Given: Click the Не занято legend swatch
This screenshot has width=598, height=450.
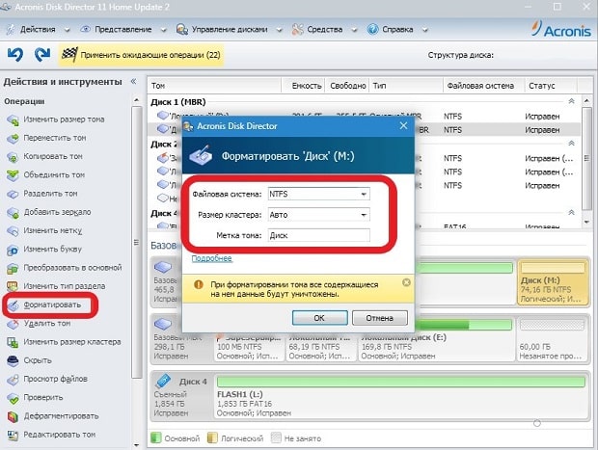Looking at the screenshot, I should (x=276, y=437).
